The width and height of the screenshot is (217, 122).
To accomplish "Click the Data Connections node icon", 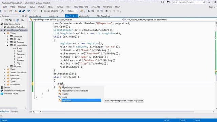I will [2, 24].
